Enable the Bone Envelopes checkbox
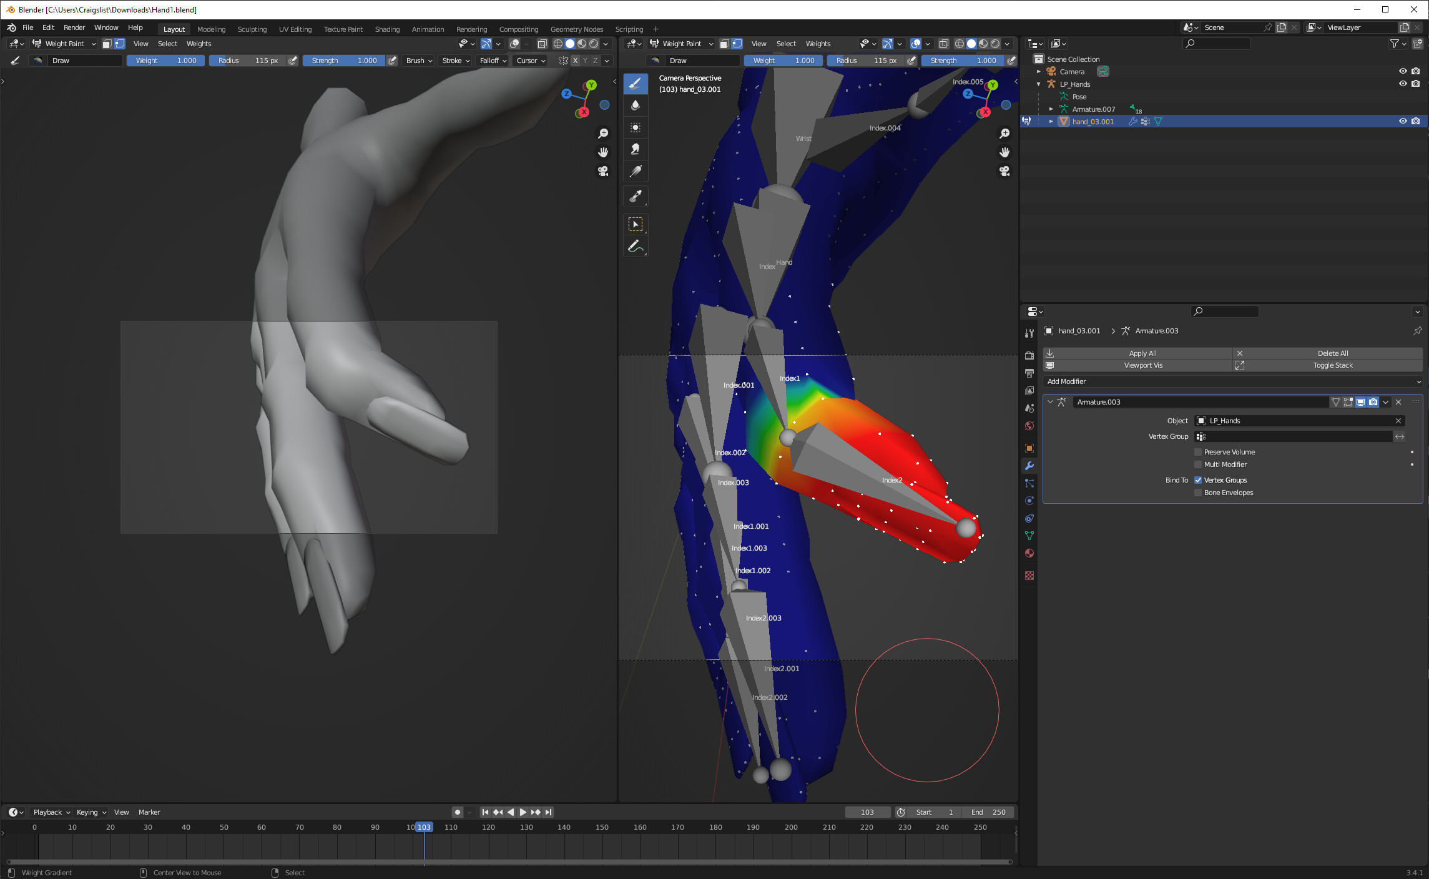 [1198, 493]
